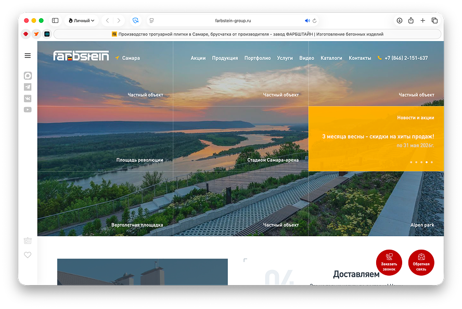Click the Заказать звонок red button
Viewport: 462px width, 309px height.
pos(389,263)
